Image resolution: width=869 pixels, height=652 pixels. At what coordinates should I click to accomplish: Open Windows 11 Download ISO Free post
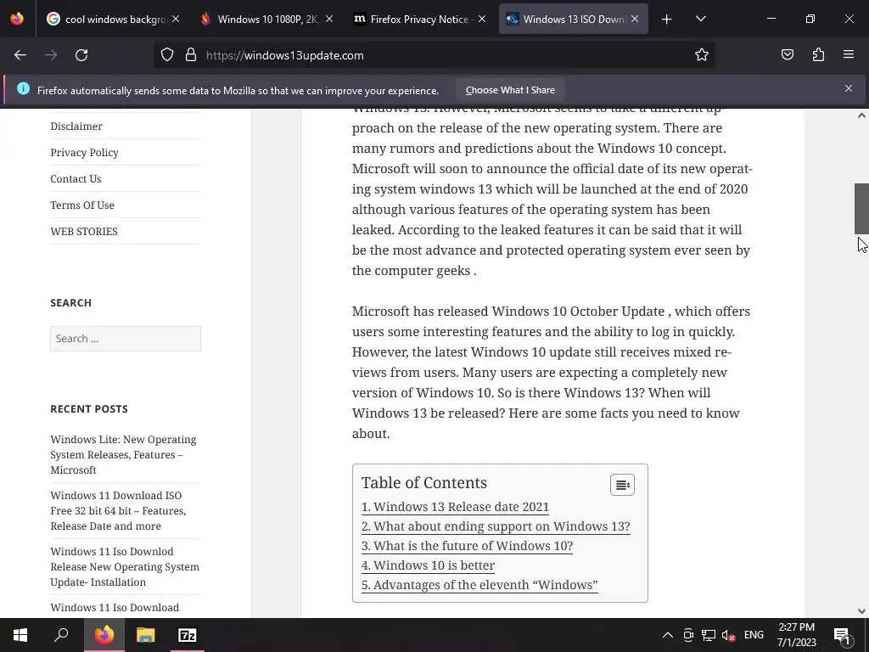tap(118, 510)
